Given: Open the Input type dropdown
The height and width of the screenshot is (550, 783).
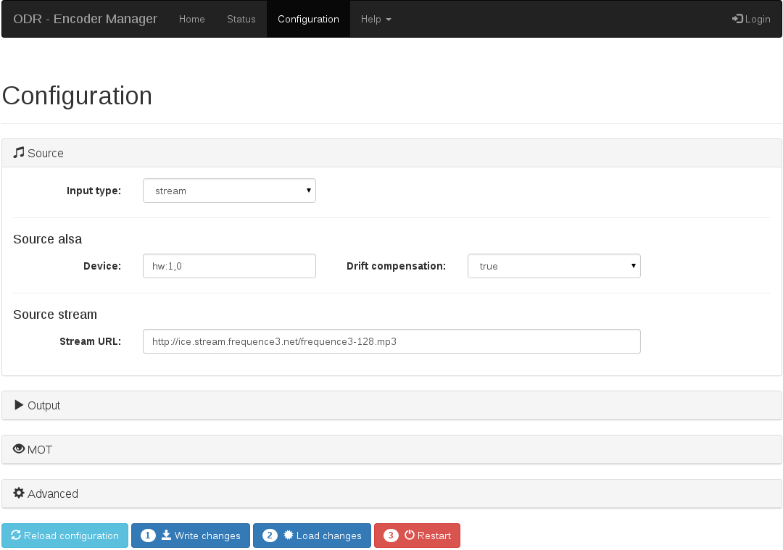Looking at the screenshot, I should 229,191.
